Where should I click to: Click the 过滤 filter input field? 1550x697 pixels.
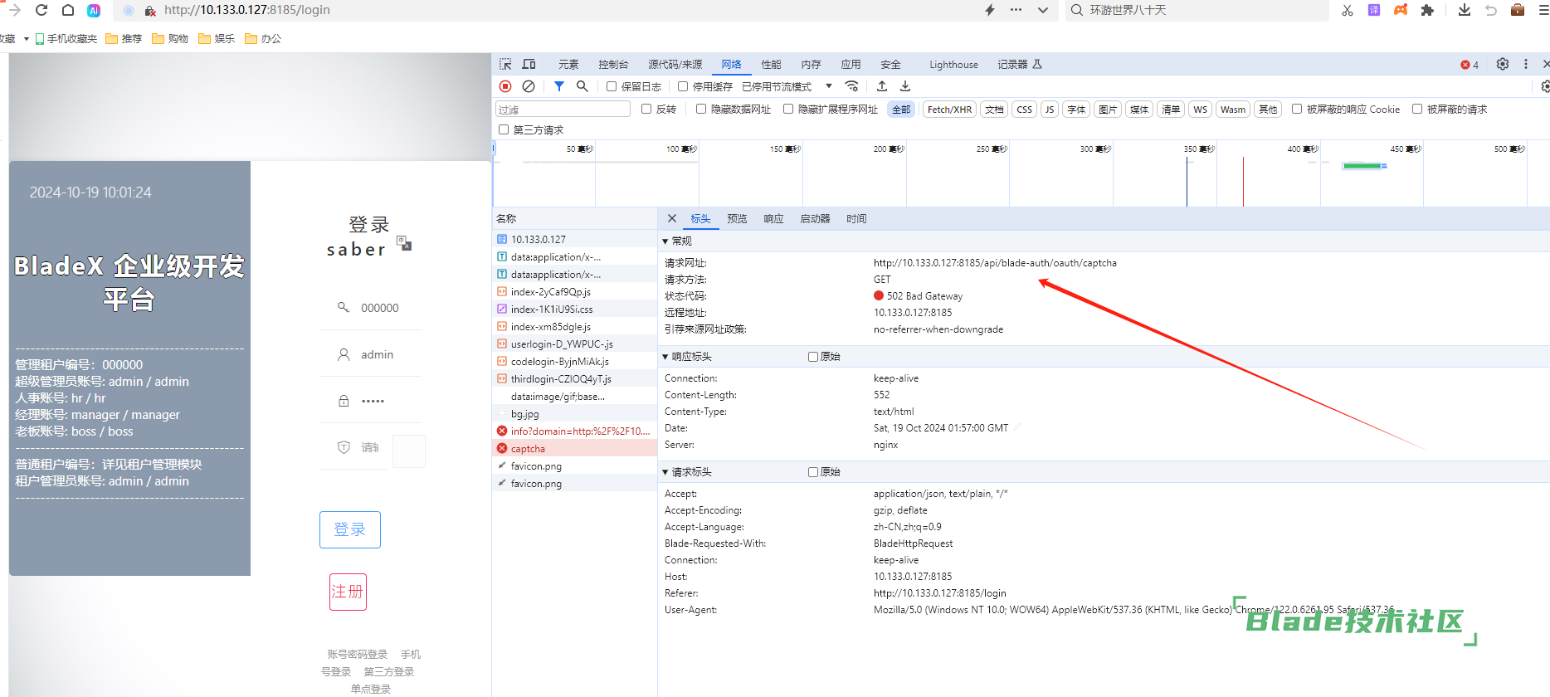(x=563, y=110)
